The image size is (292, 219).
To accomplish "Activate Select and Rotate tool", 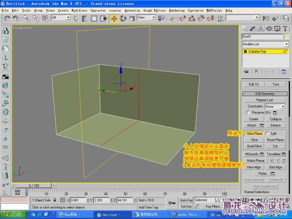I will point(123,19).
